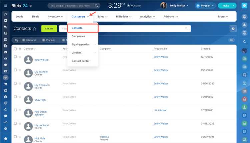Open the pen signature sidebar icon
Image resolution: width=250 pixels, height=143 pixels.
(x=6, y=109)
